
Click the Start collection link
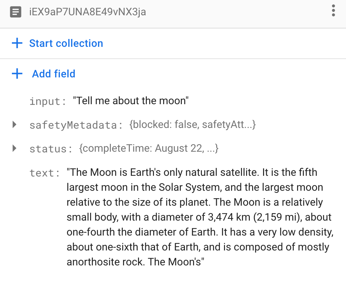[x=66, y=43]
